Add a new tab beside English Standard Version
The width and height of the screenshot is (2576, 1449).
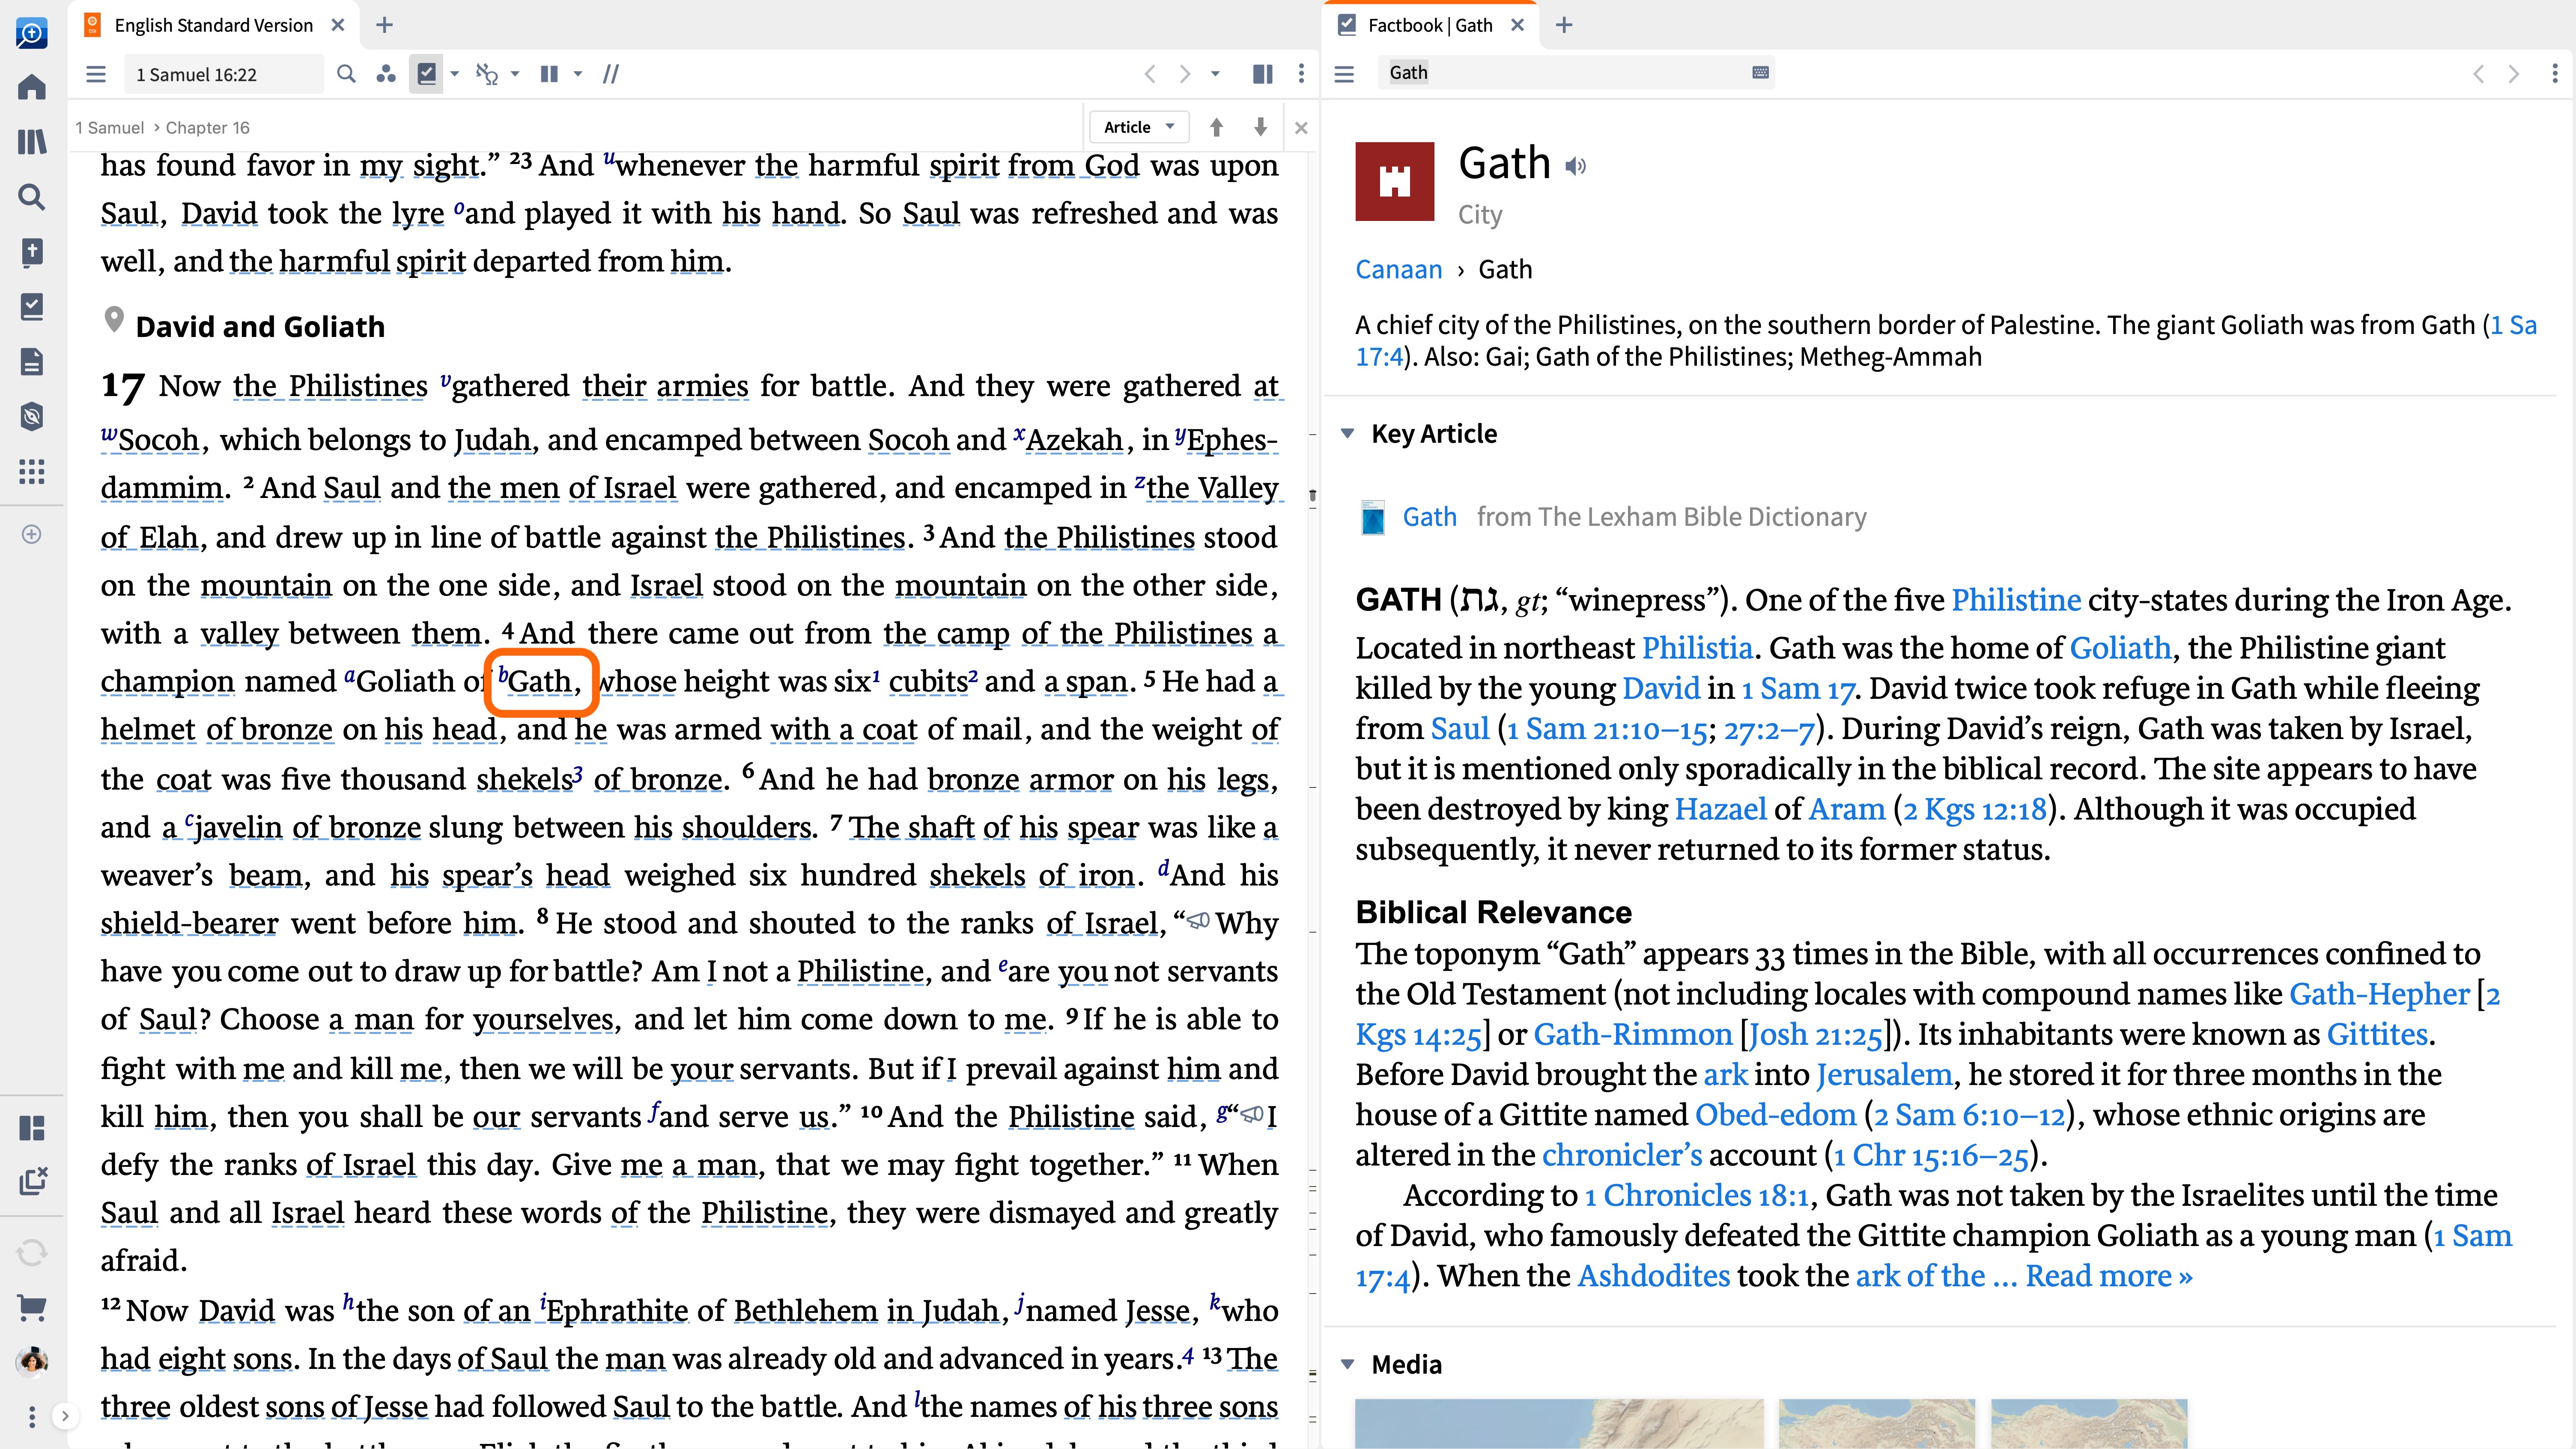point(385,25)
